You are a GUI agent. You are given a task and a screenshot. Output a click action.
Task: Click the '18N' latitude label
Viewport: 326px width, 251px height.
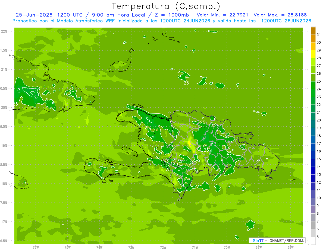(4, 184)
